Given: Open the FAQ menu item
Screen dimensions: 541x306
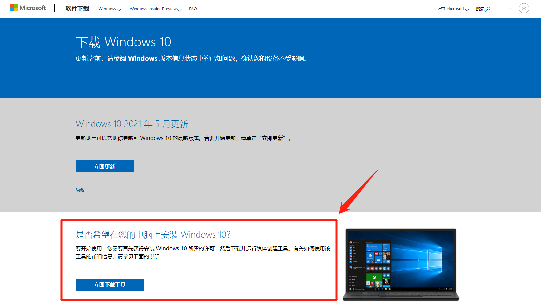Looking at the screenshot, I should point(193,9).
